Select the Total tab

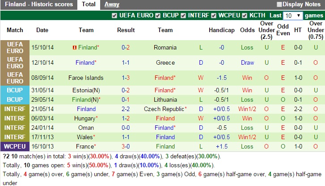(x=89, y=4)
